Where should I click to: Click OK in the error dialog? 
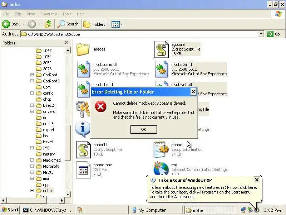click(x=144, y=129)
